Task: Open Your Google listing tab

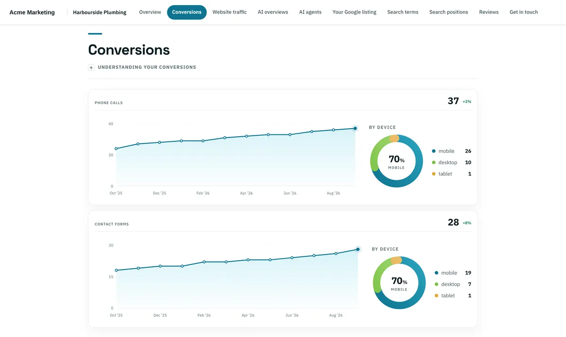Action: (x=354, y=12)
